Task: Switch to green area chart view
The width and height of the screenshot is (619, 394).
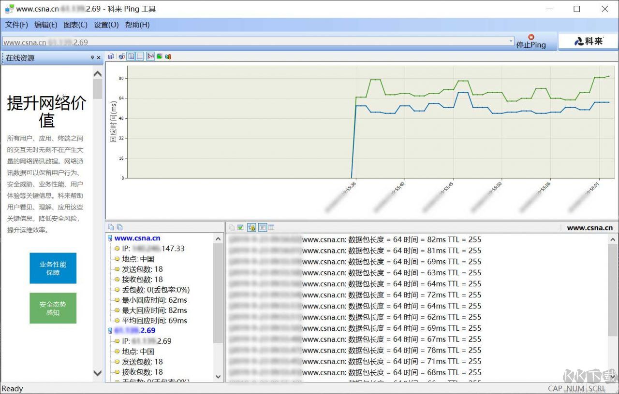Action: coord(159,56)
